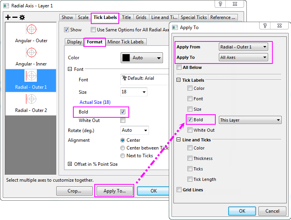Toggle the Bold checkbox in Format tab
The height and width of the screenshot is (220, 291).
(123, 112)
